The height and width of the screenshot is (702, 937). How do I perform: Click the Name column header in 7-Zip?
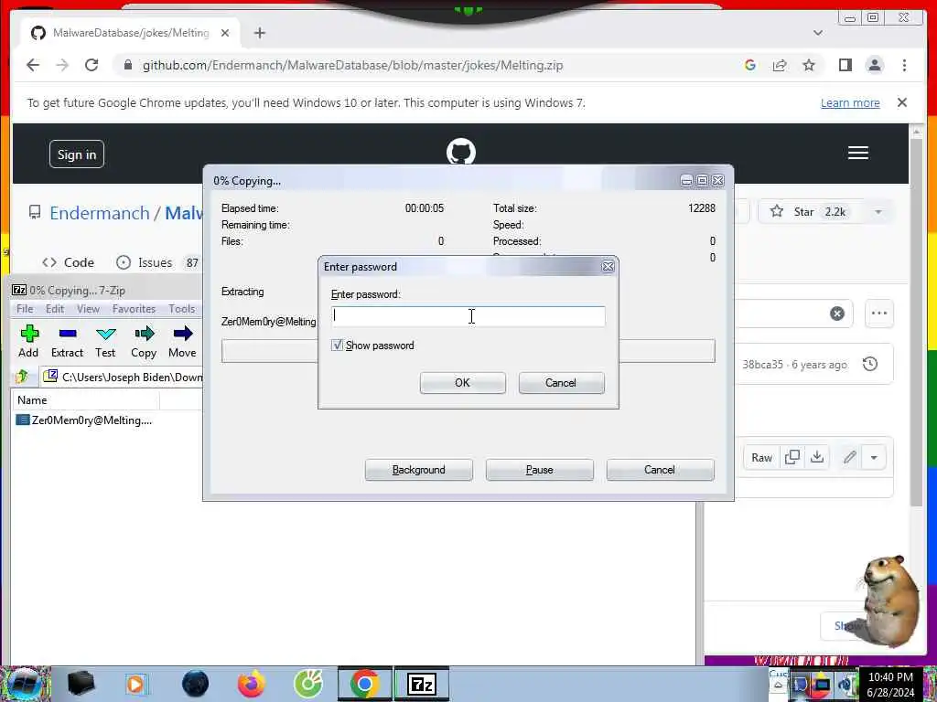[x=85, y=400]
